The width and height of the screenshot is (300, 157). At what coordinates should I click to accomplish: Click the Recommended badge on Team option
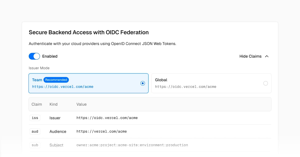click(56, 80)
